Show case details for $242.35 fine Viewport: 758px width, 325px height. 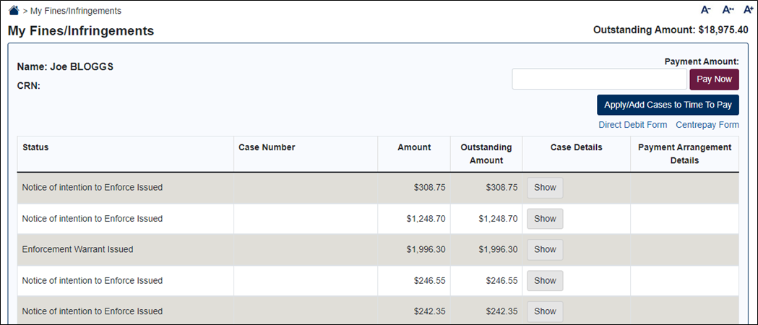(x=545, y=311)
